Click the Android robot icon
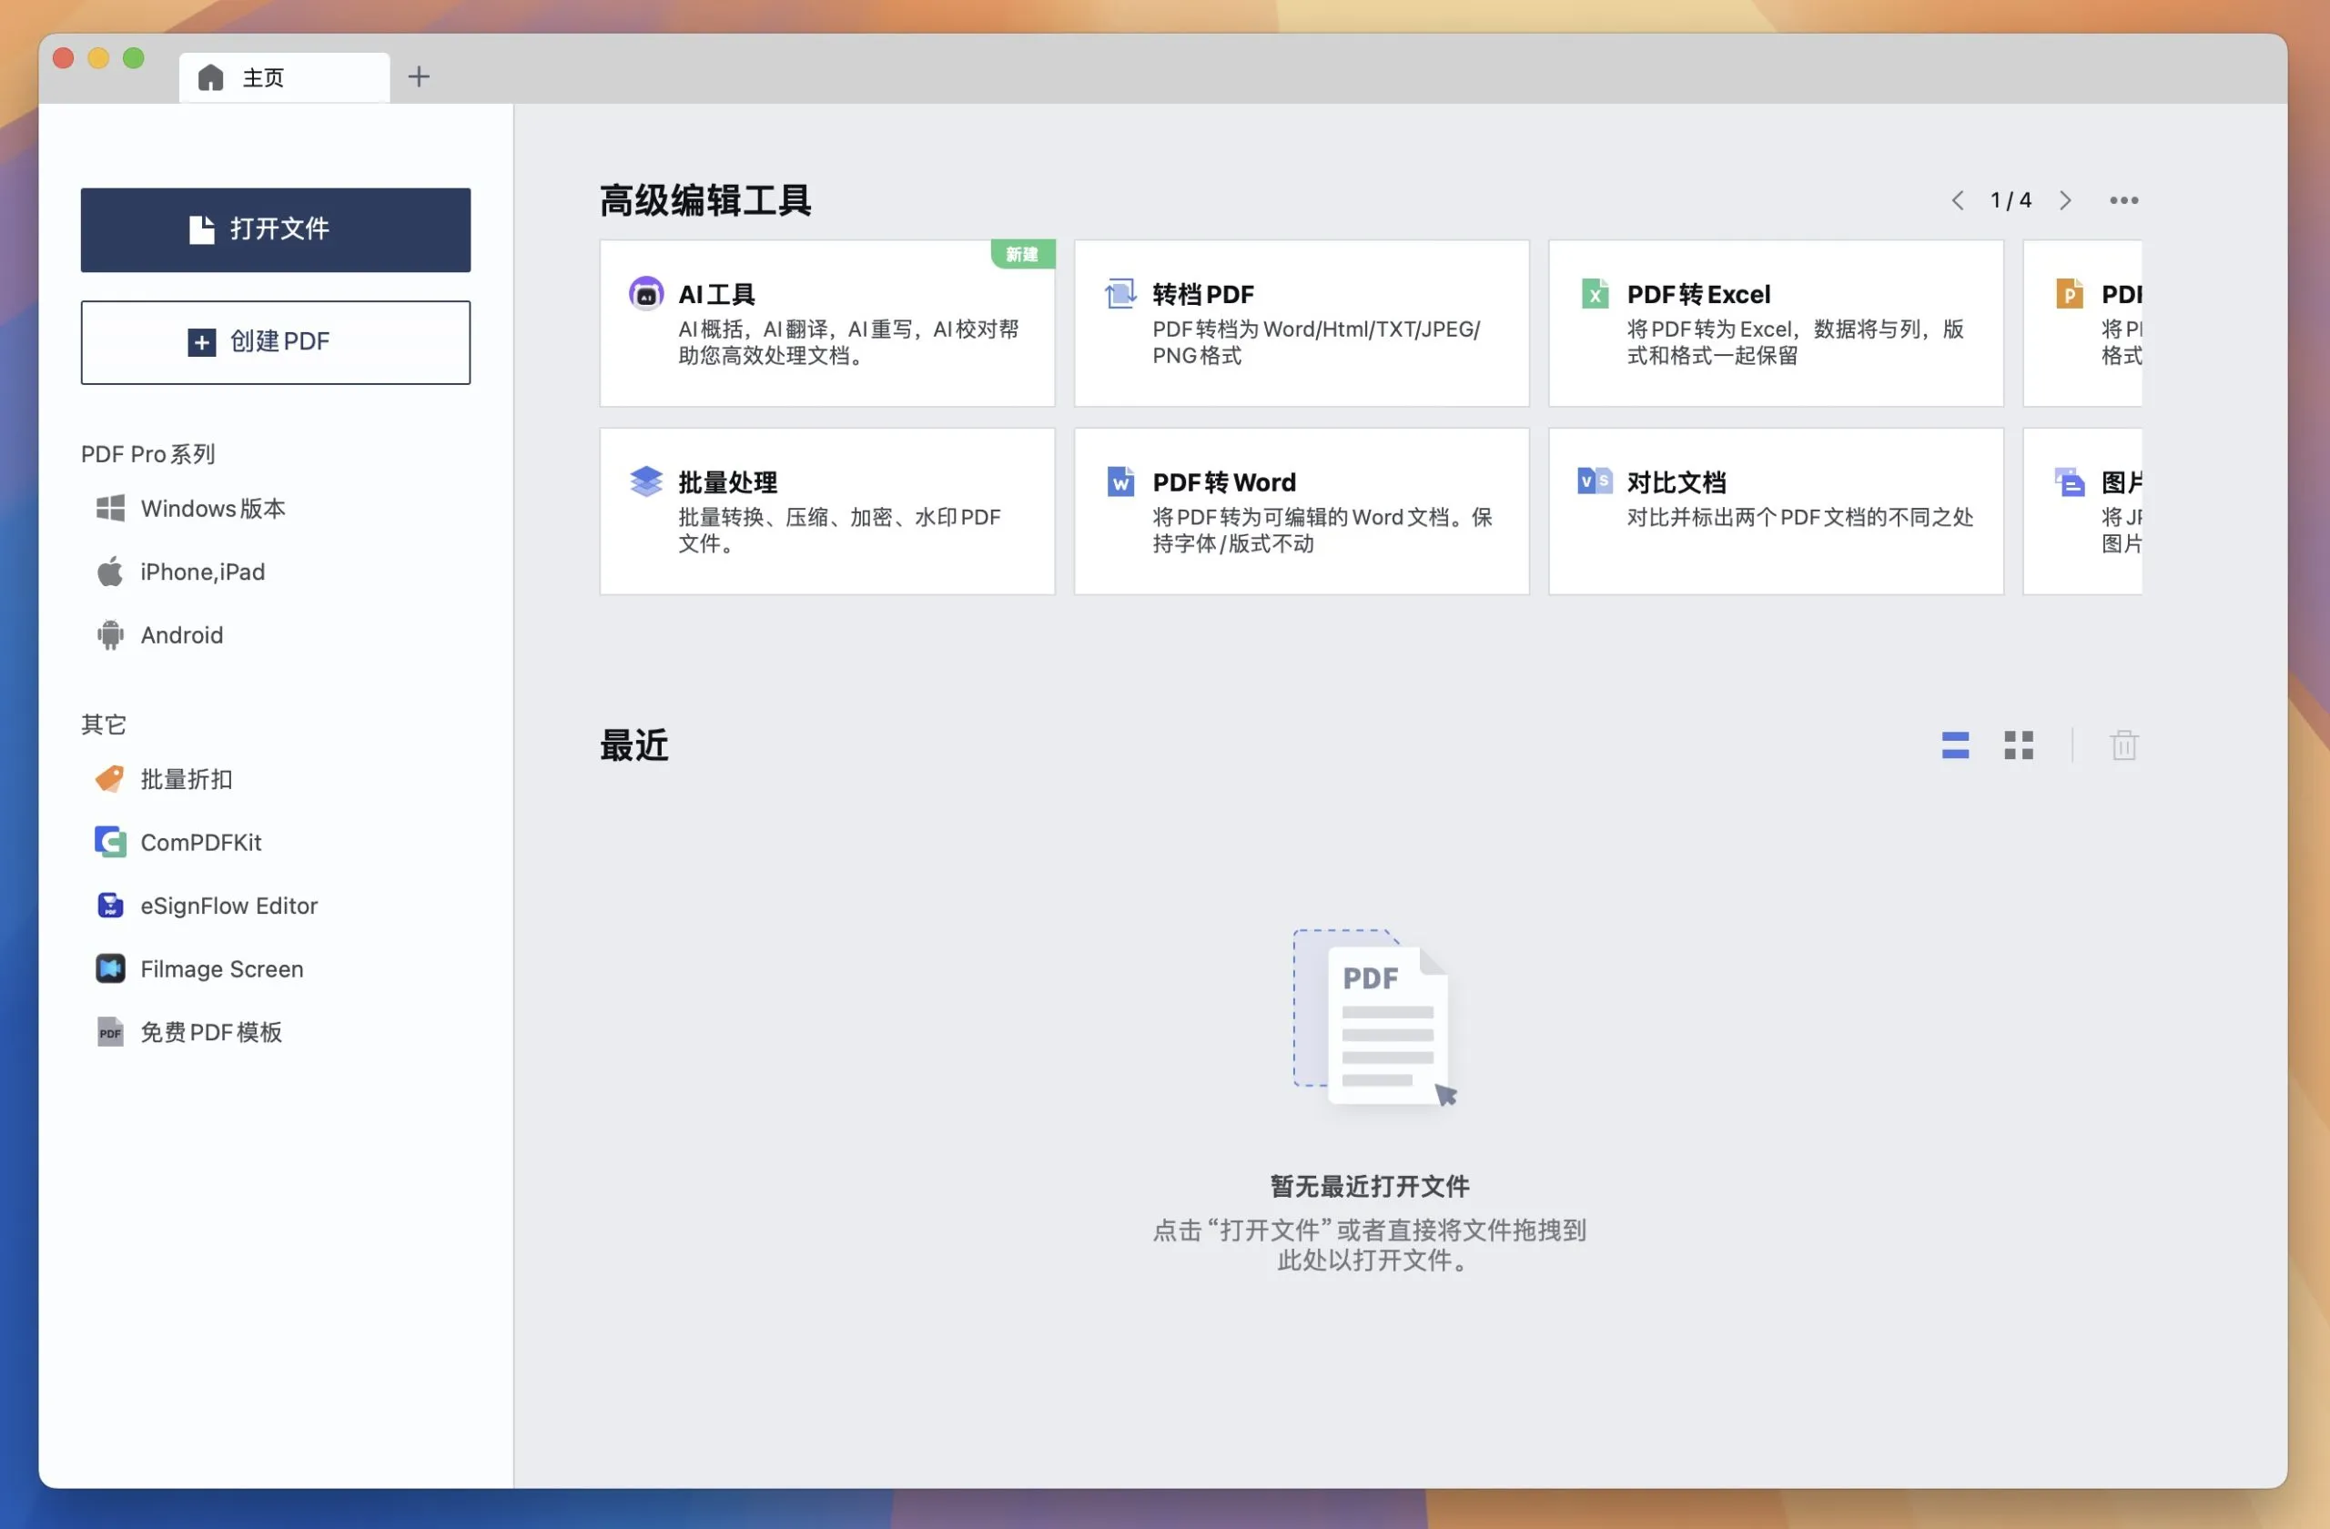 coord(111,634)
